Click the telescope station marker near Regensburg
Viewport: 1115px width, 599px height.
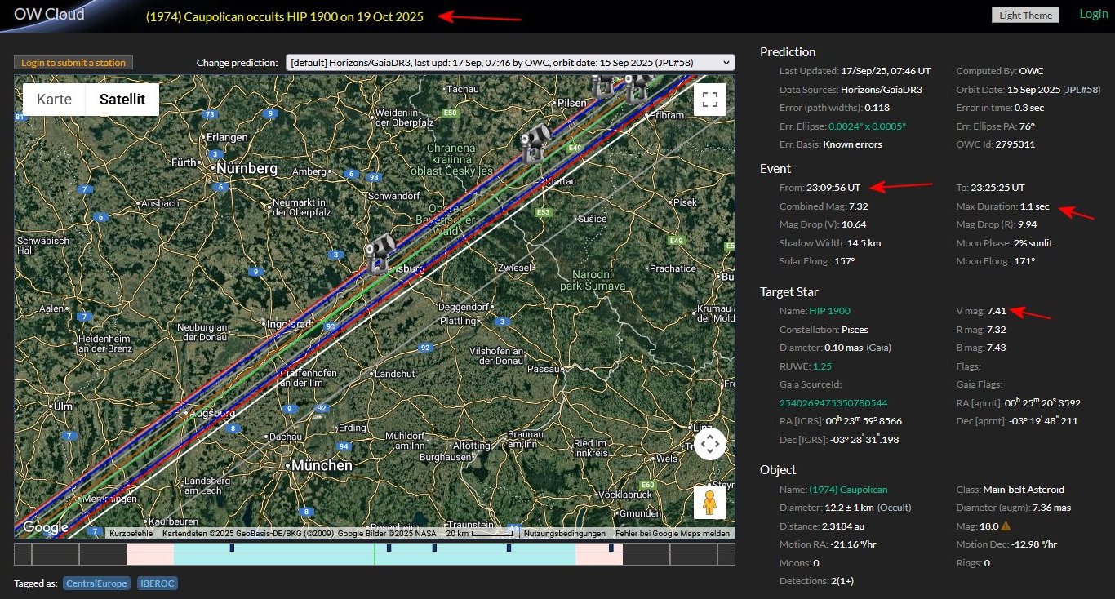tap(380, 252)
